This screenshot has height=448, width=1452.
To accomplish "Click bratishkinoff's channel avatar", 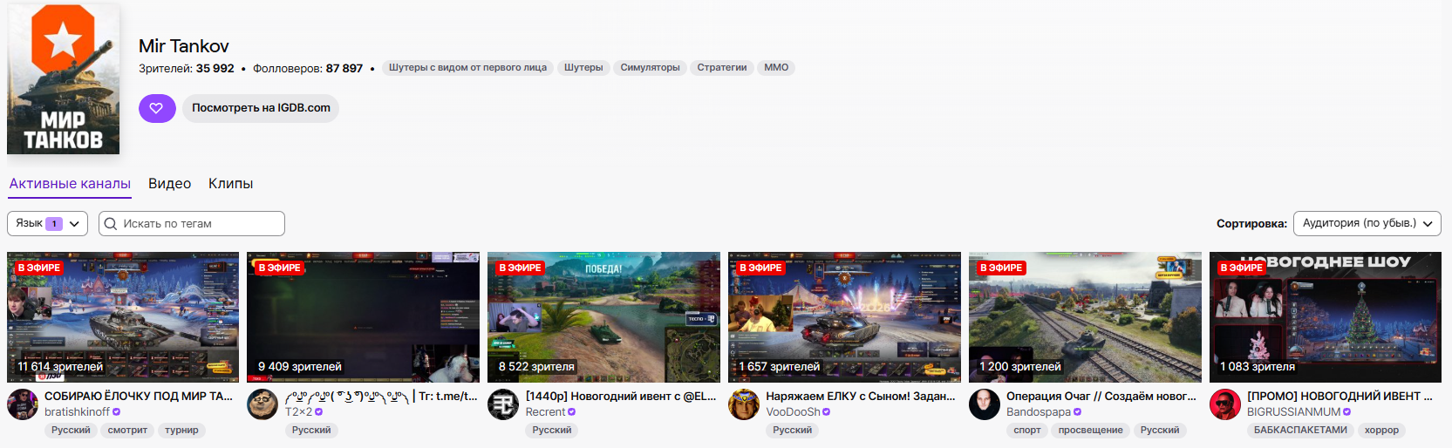I will pyautogui.click(x=22, y=404).
